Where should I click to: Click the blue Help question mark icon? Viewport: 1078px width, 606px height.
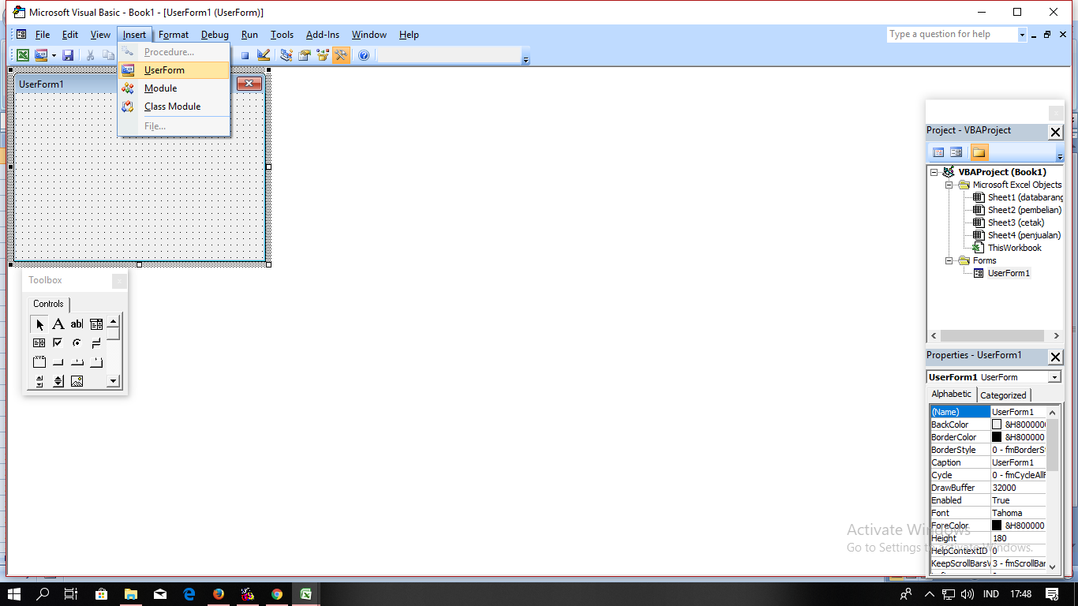tap(363, 55)
